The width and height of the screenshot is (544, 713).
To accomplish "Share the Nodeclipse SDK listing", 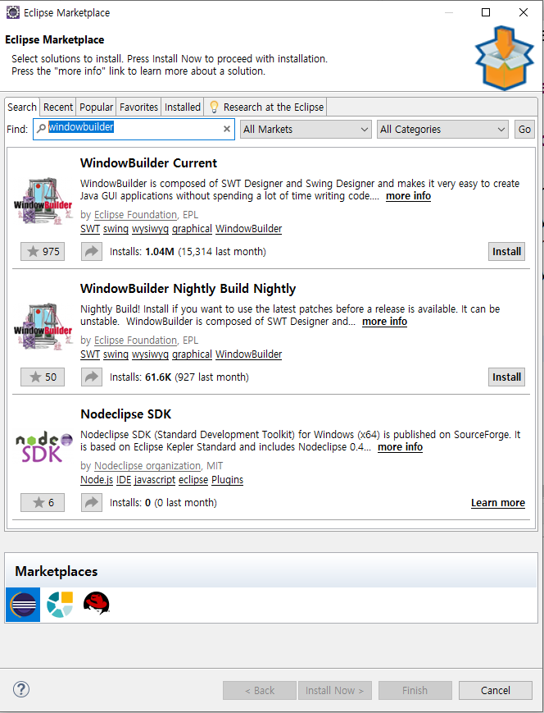I will pos(92,502).
